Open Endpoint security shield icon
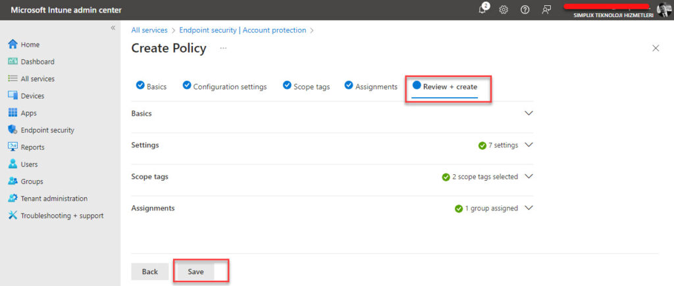Viewport: 674px width, 286px height. click(12, 130)
